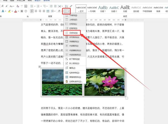Apply the 标题 1 heading style

[103, 9]
